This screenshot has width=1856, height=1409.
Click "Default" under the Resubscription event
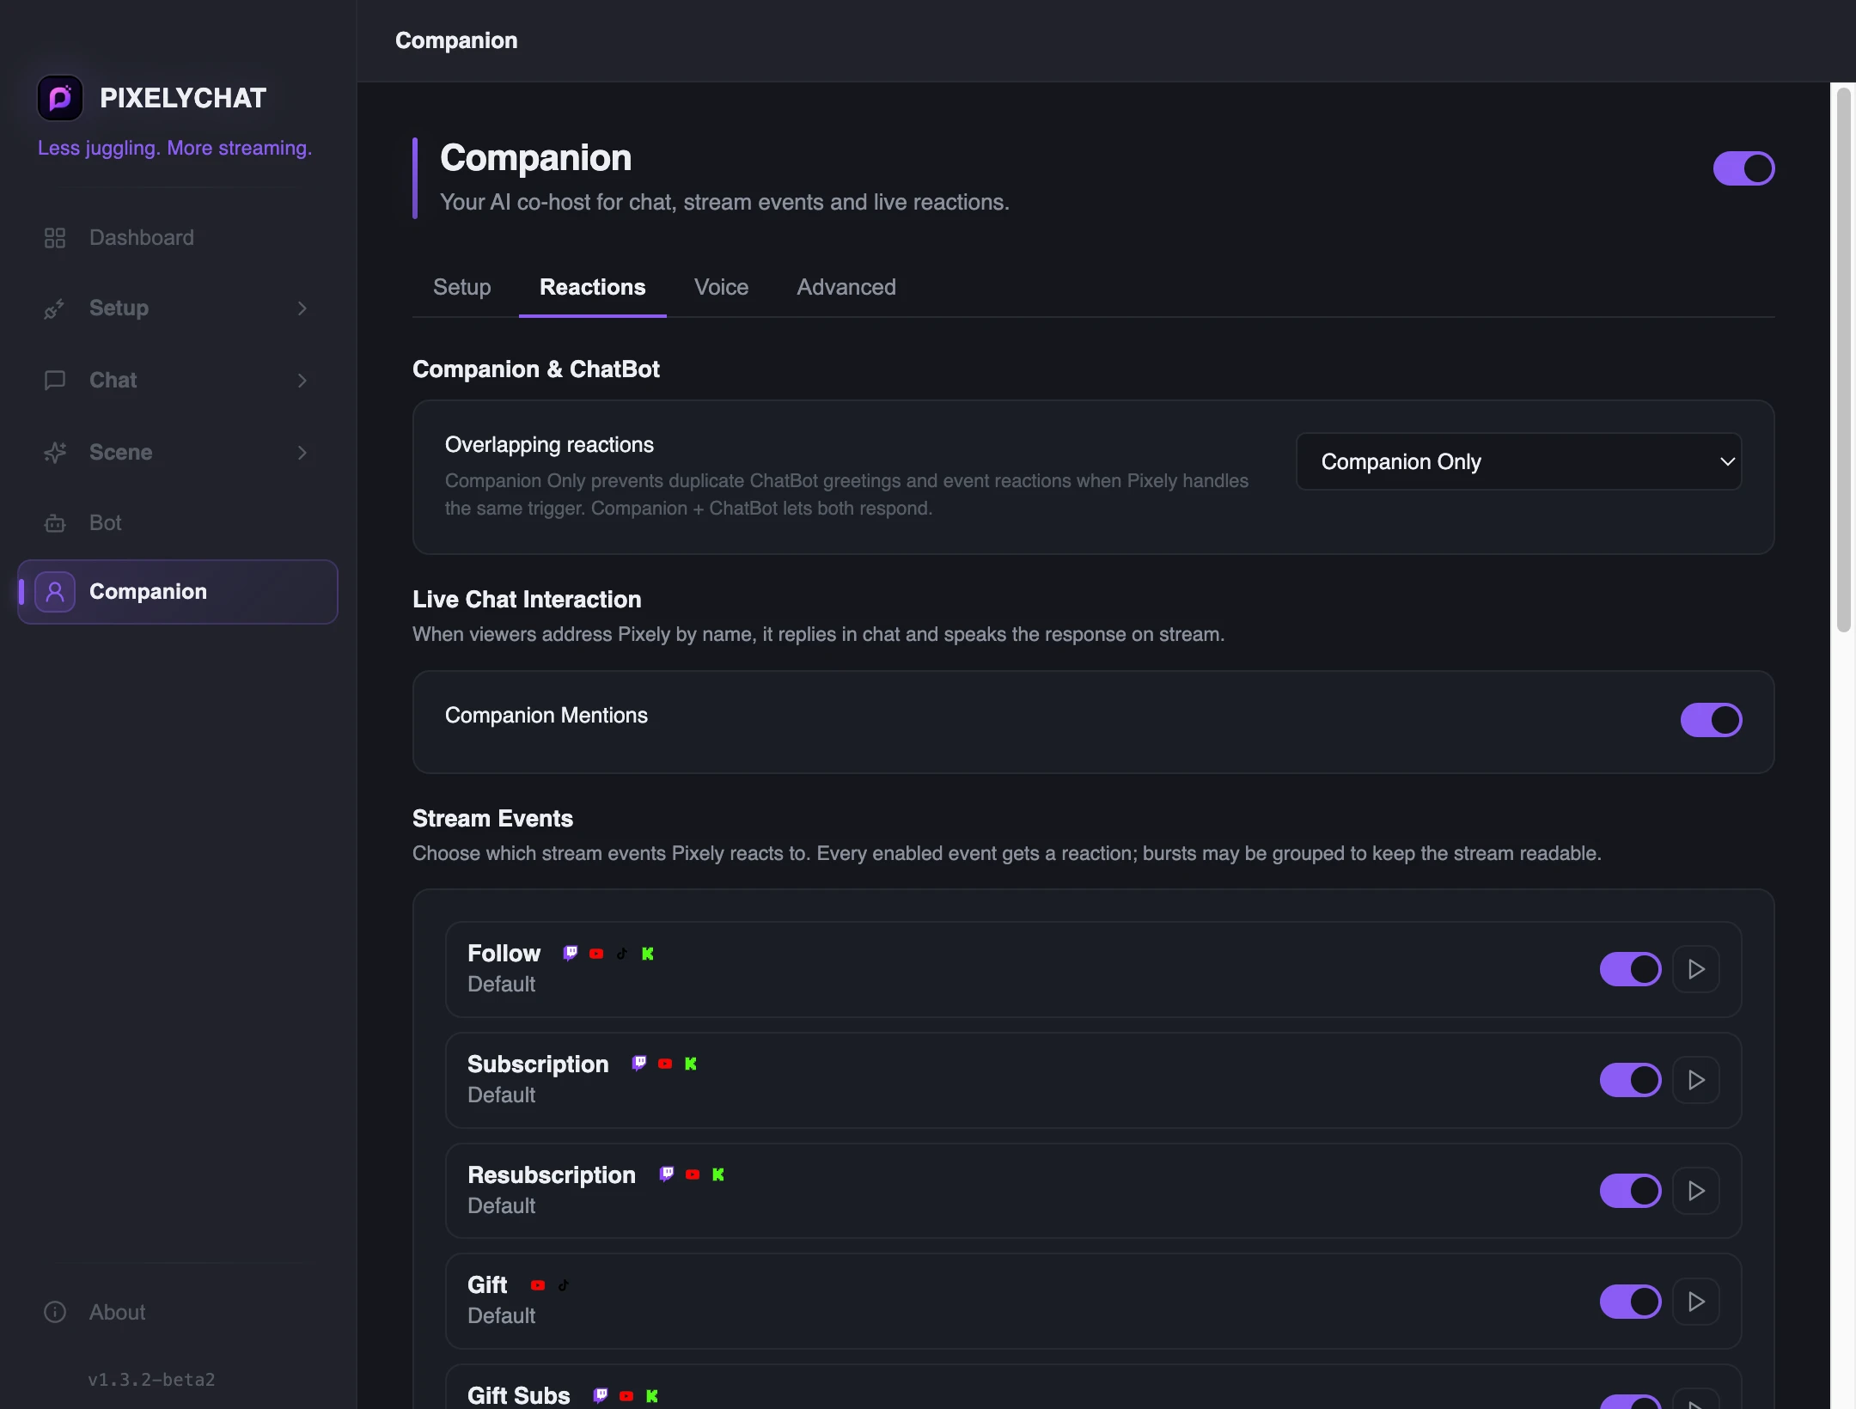pos(501,1206)
